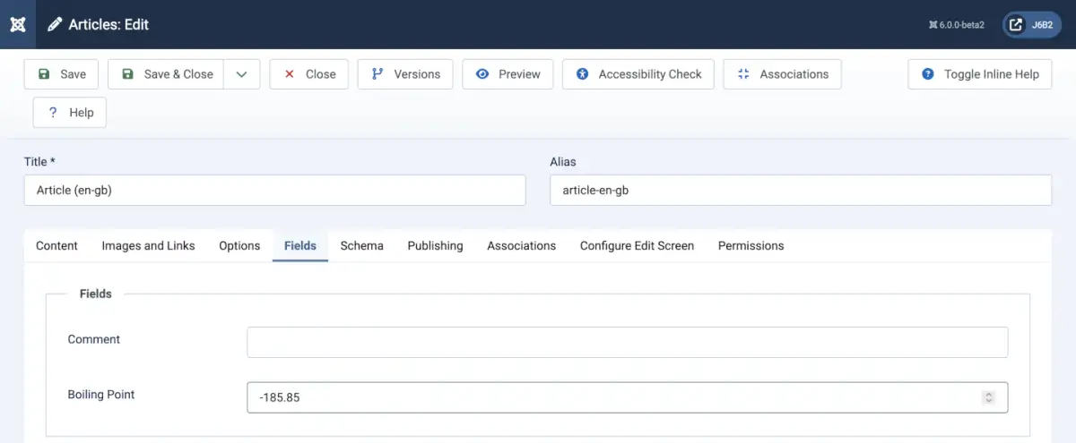Preview the article via the eye icon

(508, 74)
